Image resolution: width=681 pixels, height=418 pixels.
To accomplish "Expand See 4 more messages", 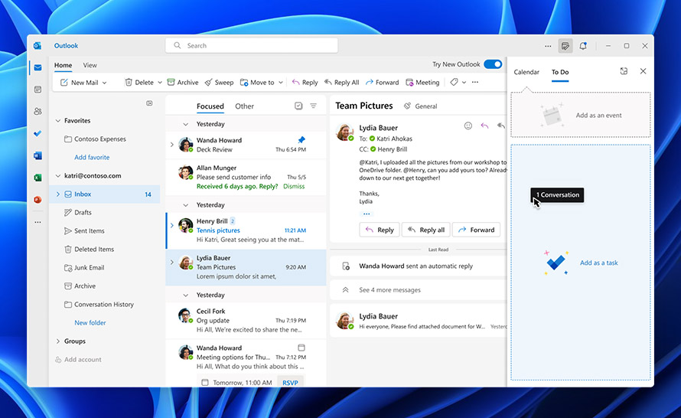I will pyautogui.click(x=389, y=290).
